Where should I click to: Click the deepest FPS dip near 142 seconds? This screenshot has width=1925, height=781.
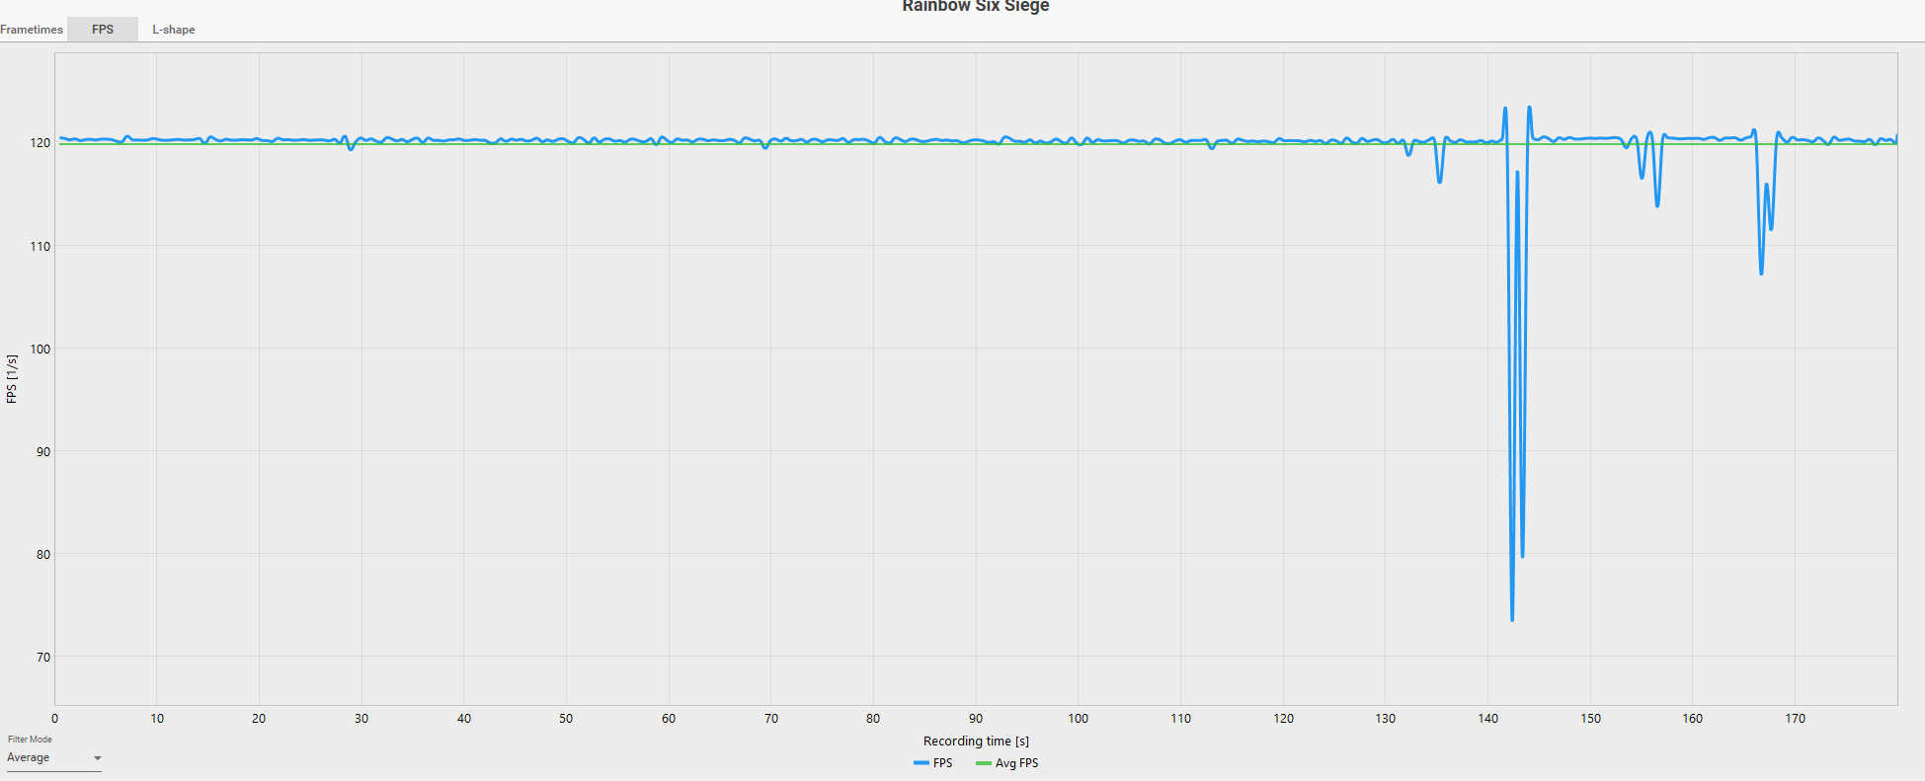(x=1512, y=619)
